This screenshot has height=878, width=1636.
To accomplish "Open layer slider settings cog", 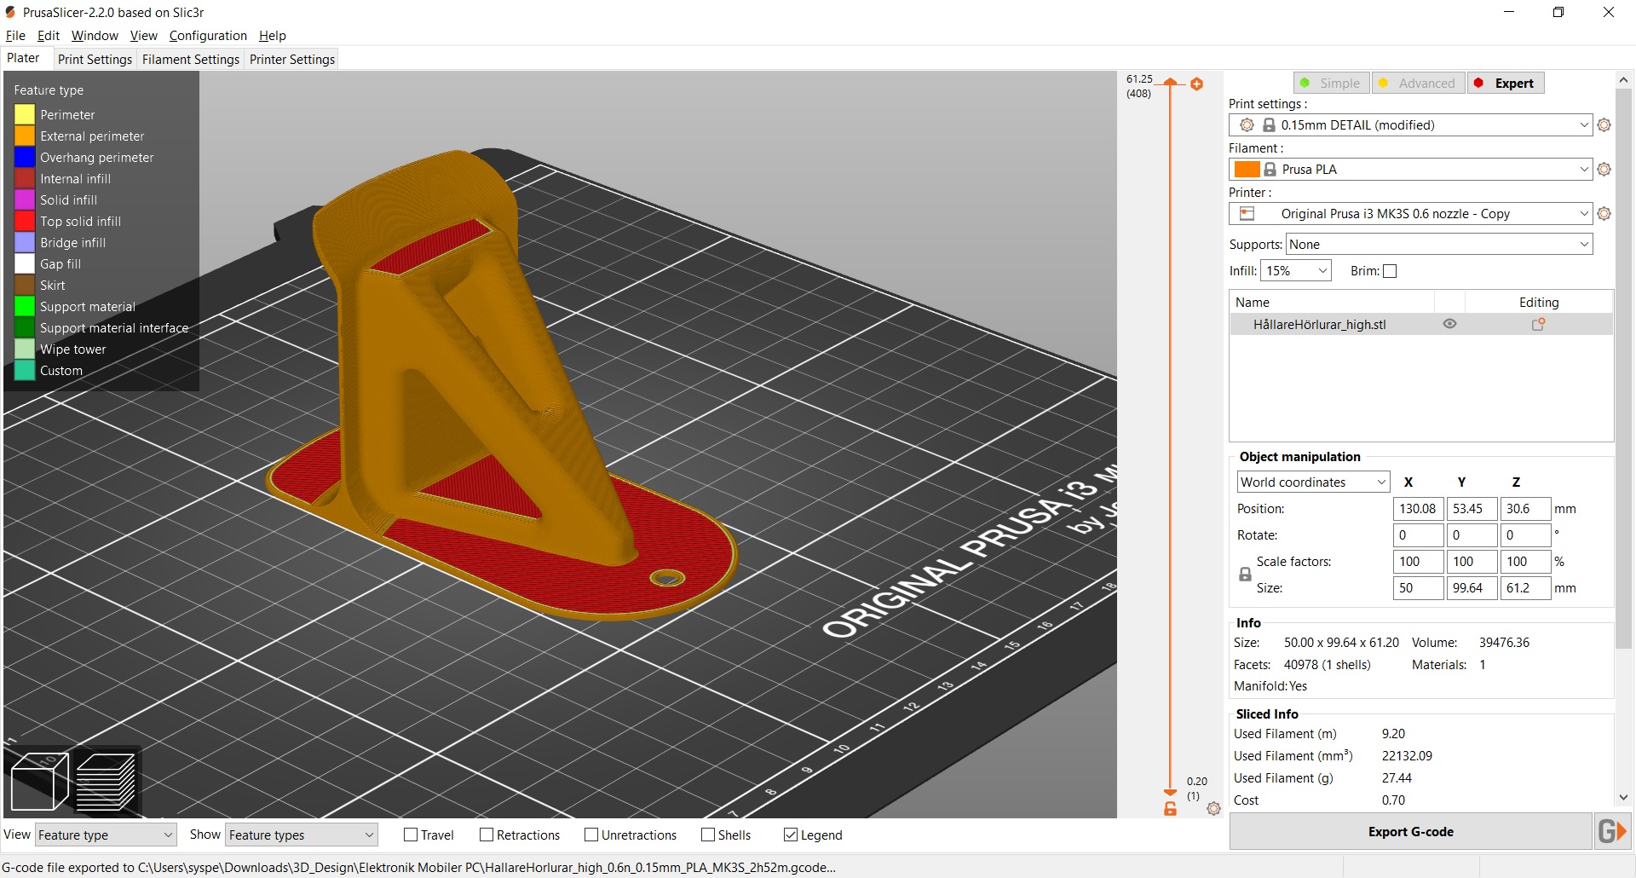I will tap(1214, 808).
